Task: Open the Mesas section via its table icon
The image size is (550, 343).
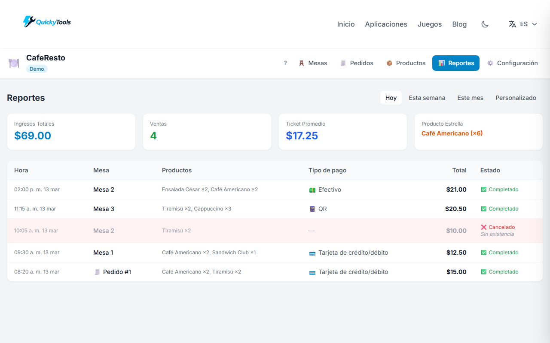Action: click(302, 63)
